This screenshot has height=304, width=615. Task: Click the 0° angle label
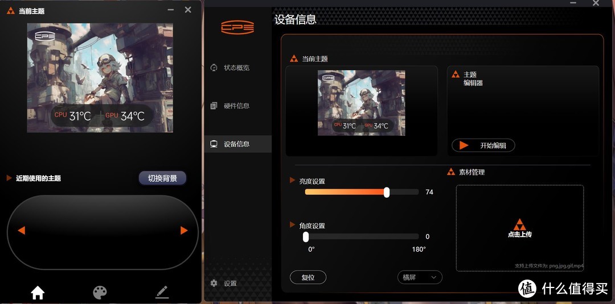click(x=311, y=249)
